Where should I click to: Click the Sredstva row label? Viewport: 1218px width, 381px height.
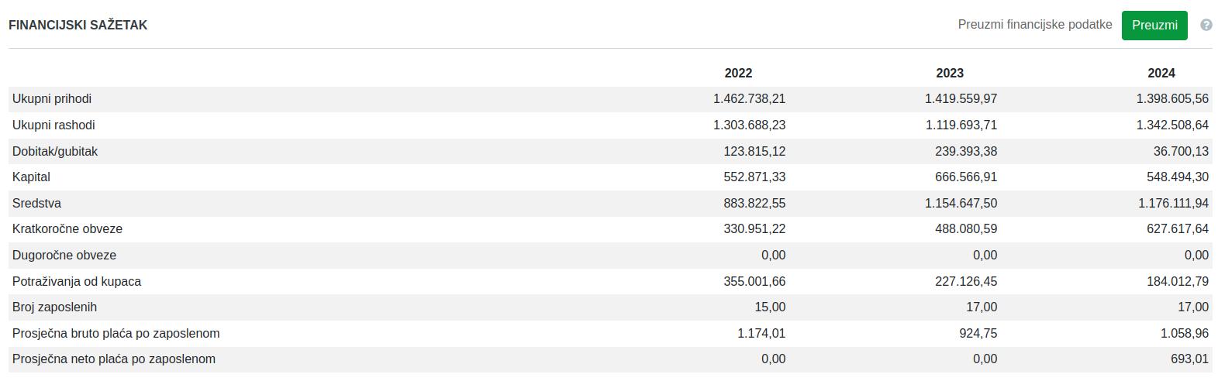36,204
